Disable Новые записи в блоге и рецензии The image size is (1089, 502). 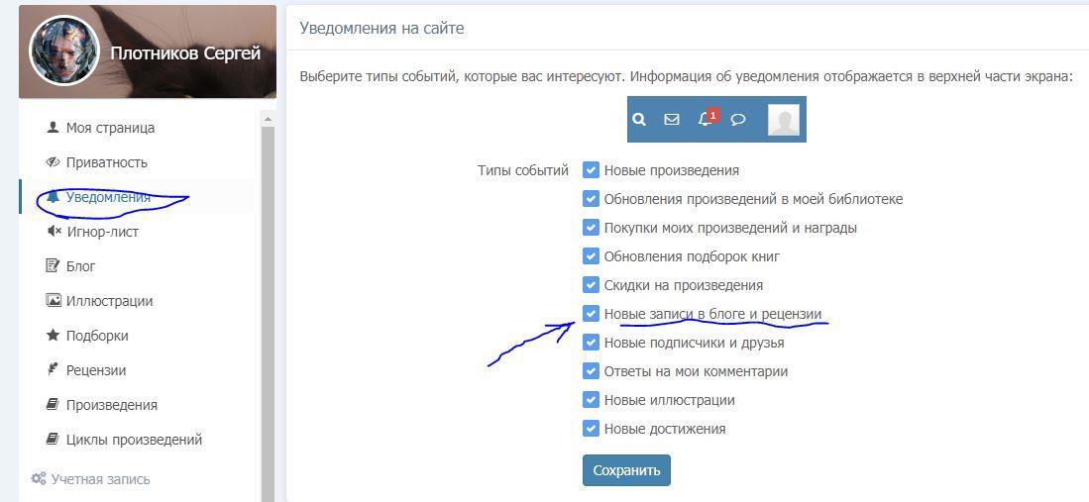pyautogui.click(x=591, y=314)
